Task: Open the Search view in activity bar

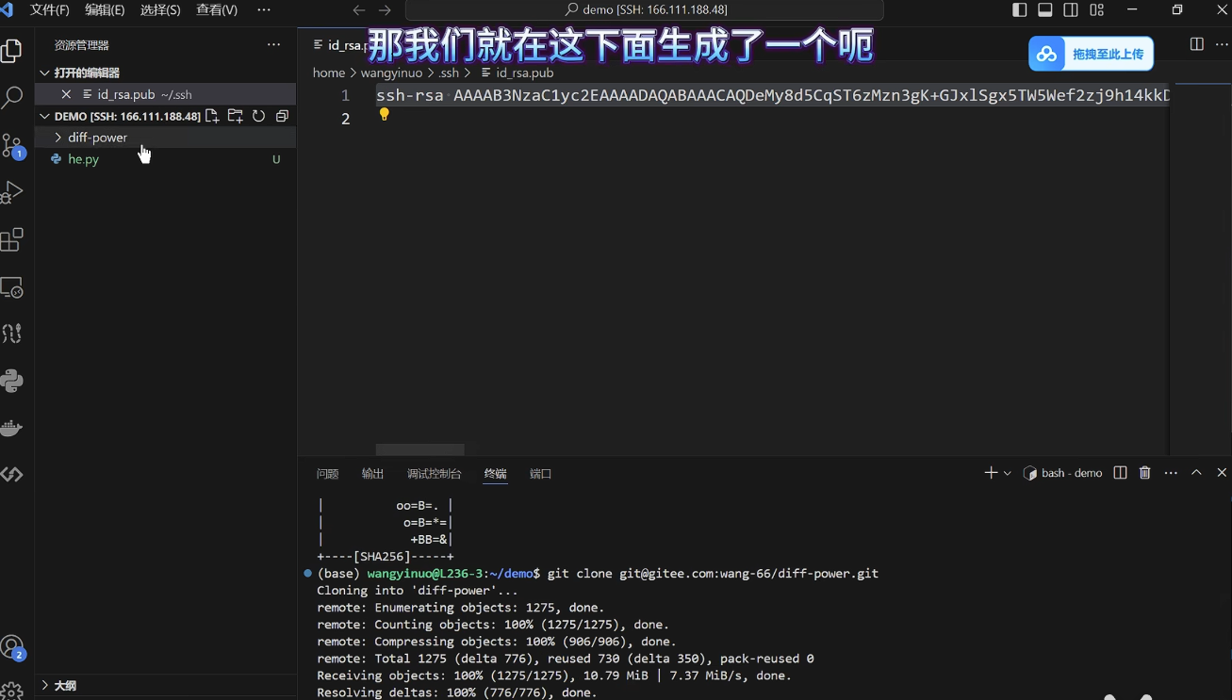Action: [12, 97]
